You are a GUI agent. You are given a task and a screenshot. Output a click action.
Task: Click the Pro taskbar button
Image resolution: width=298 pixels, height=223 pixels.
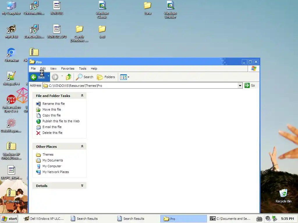click(183, 219)
